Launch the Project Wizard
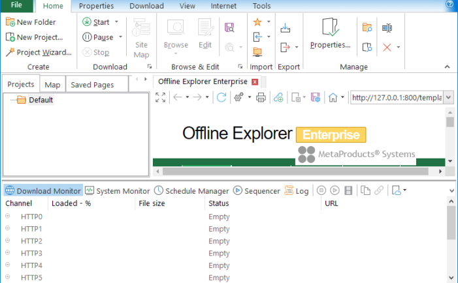This screenshot has height=283, width=458. (x=39, y=52)
